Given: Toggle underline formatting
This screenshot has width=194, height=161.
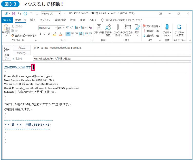Looking at the screenshot, I should [x=49, y=34].
